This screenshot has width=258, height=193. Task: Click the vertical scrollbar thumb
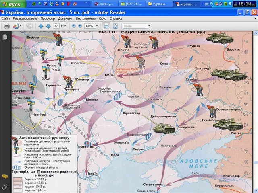256,162
